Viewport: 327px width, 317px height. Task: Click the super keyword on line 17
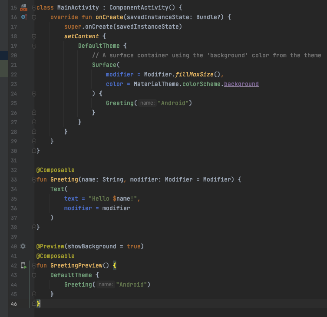pos(73,26)
